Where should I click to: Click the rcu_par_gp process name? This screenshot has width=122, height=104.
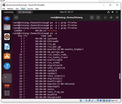[x=54, y=47]
